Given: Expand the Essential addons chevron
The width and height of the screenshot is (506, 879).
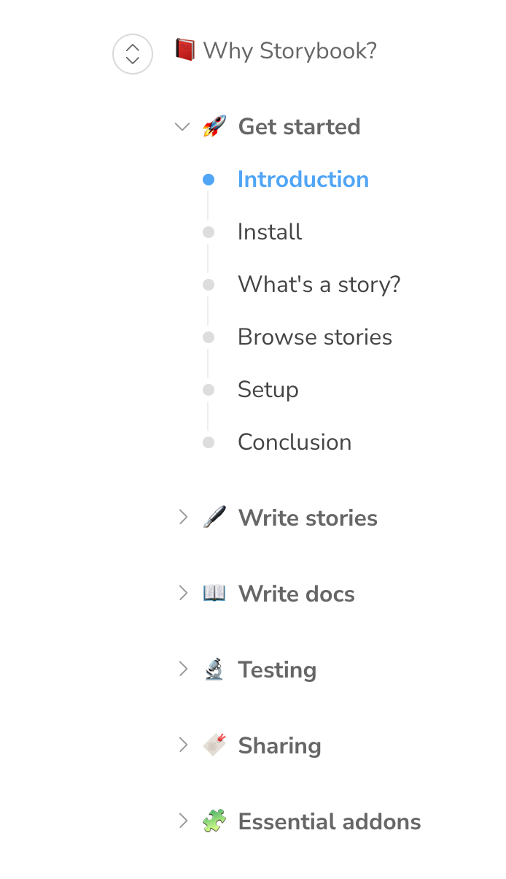Looking at the screenshot, I should 182,821.
